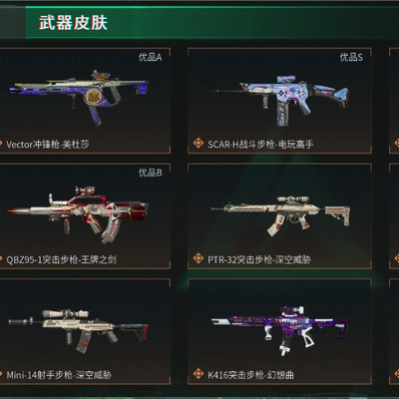Click the 优品S grade badge
The width and height of the screenshot is (399, 399).
click(351, 57)
